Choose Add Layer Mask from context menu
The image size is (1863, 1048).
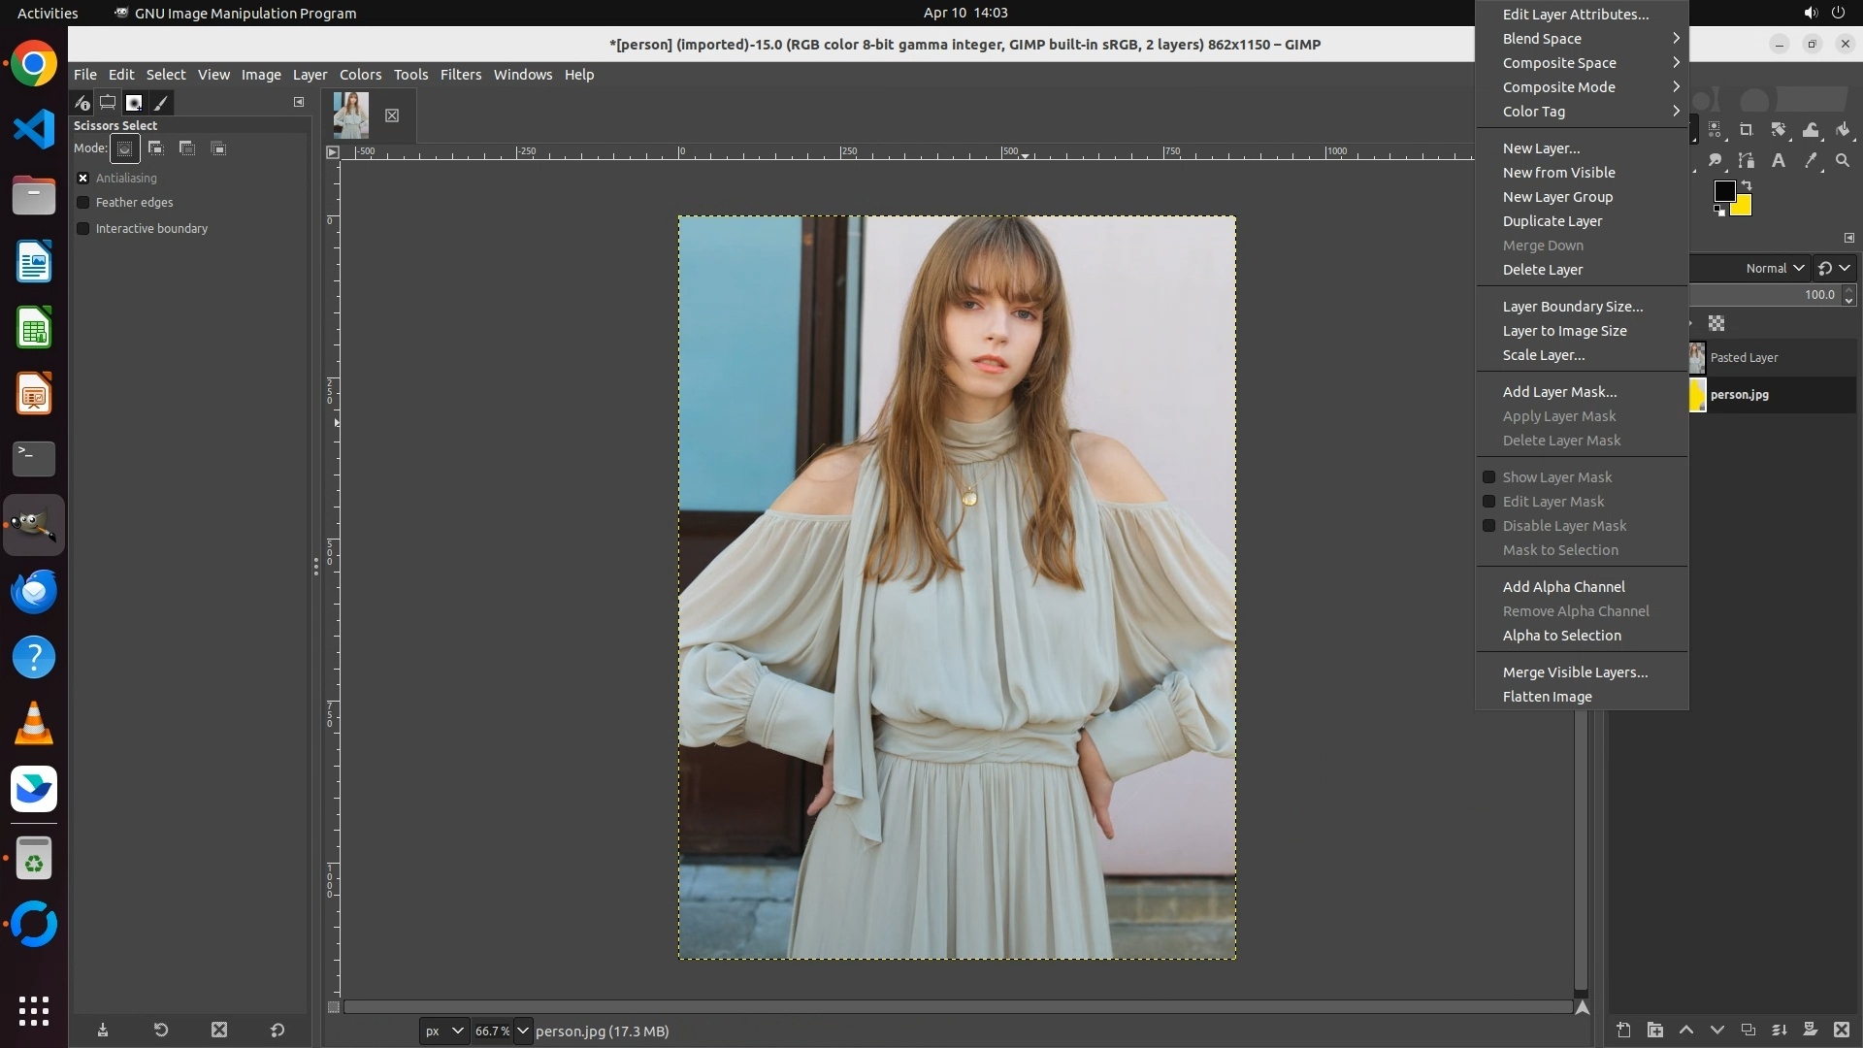click(1559, 392)
